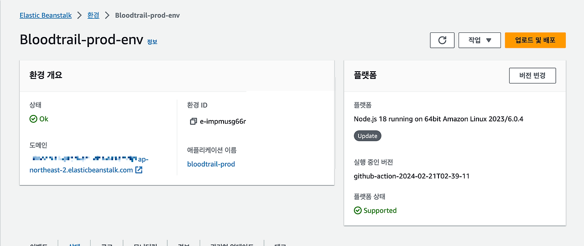Open Elastic Beanstalk breadcrumb link
The image size is (584, 246).
[x=46, y=15]
